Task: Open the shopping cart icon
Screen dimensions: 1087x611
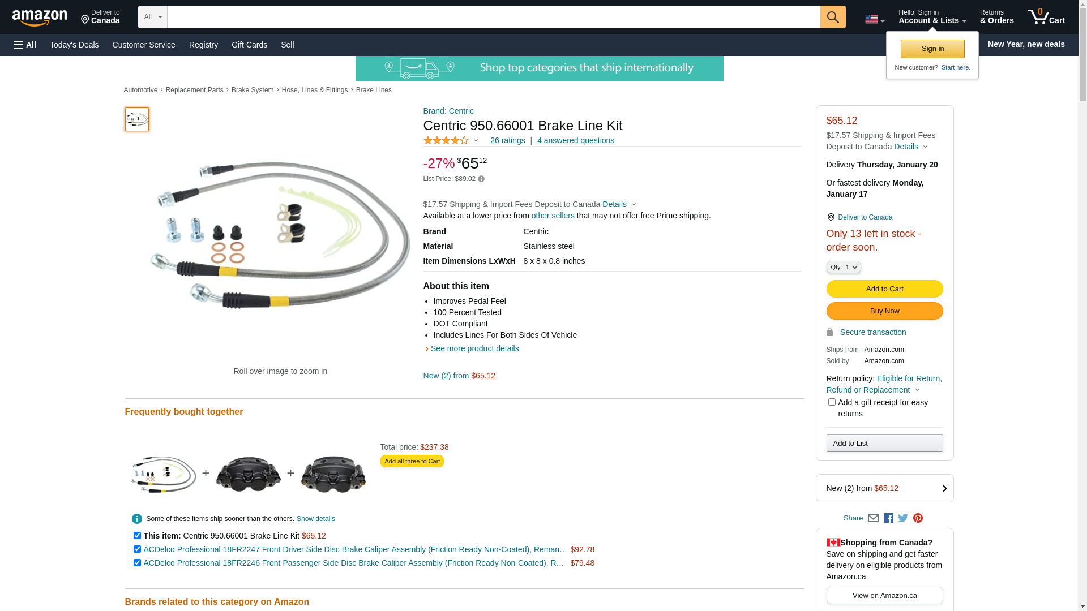Action: pos(1045,17)
